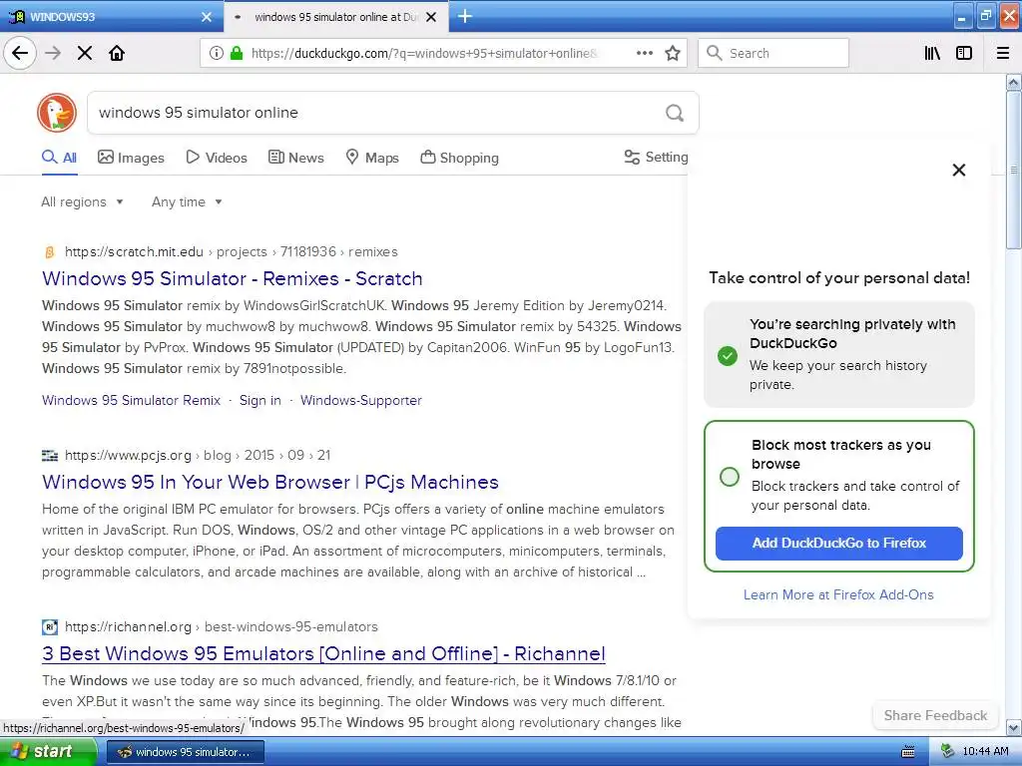Click the Windows 95 Simulator Remix sublink
The height and width of the screenshot is (766, 1022).
click(x=131, y=400)
